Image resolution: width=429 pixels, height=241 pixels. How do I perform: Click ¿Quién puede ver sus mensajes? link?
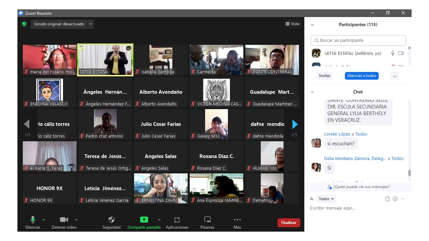(358, 187)
